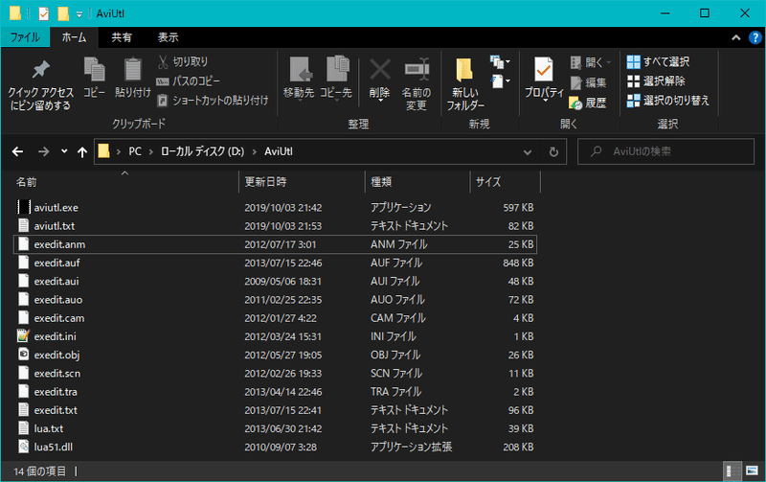Select the aviutl.txt file
766x482 pixels.
tap(275, 226)
